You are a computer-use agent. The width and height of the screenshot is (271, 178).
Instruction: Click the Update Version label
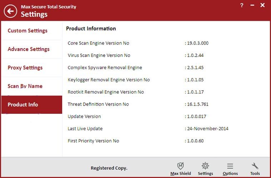coord(84,117)
